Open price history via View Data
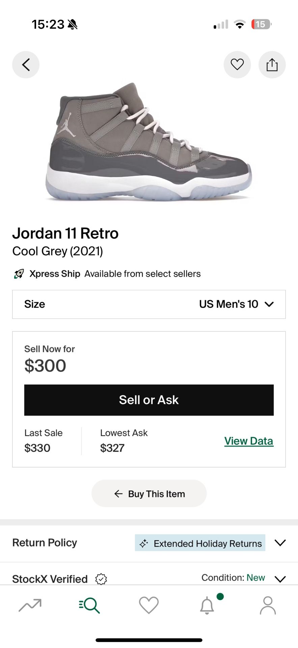 point(249,440)
